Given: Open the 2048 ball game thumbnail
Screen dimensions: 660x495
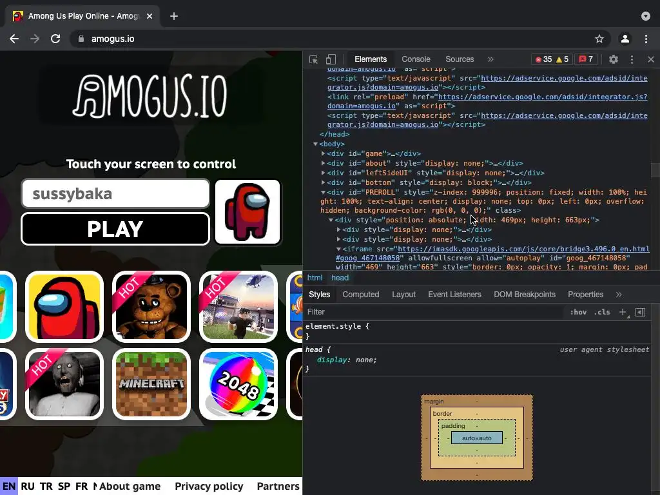Looking at the screenshot, I should 238,384.
